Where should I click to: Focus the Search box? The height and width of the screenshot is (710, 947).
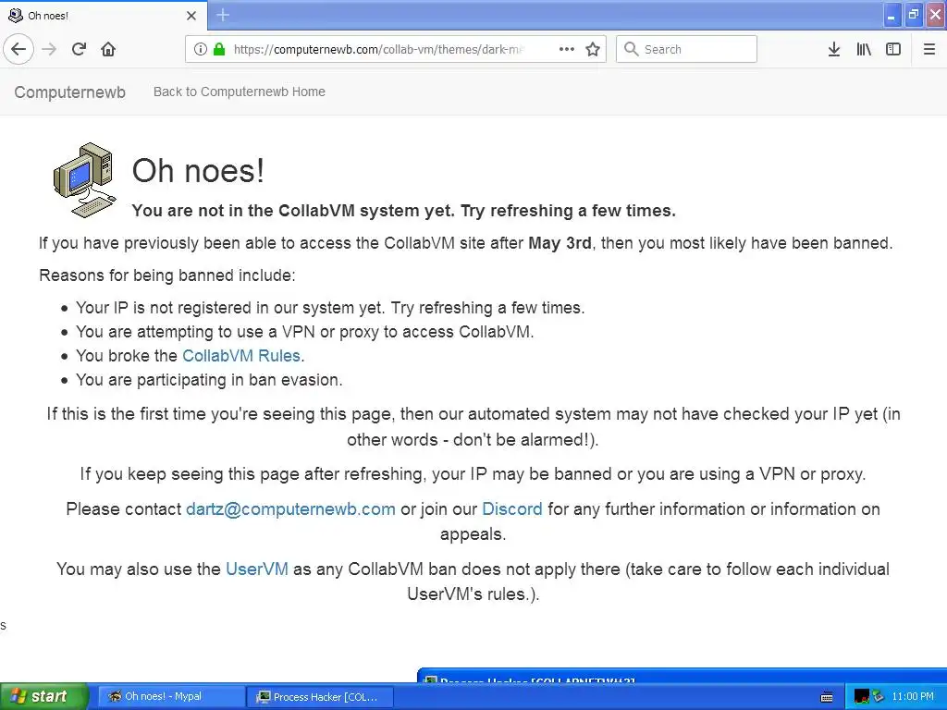tap(687, 49)
